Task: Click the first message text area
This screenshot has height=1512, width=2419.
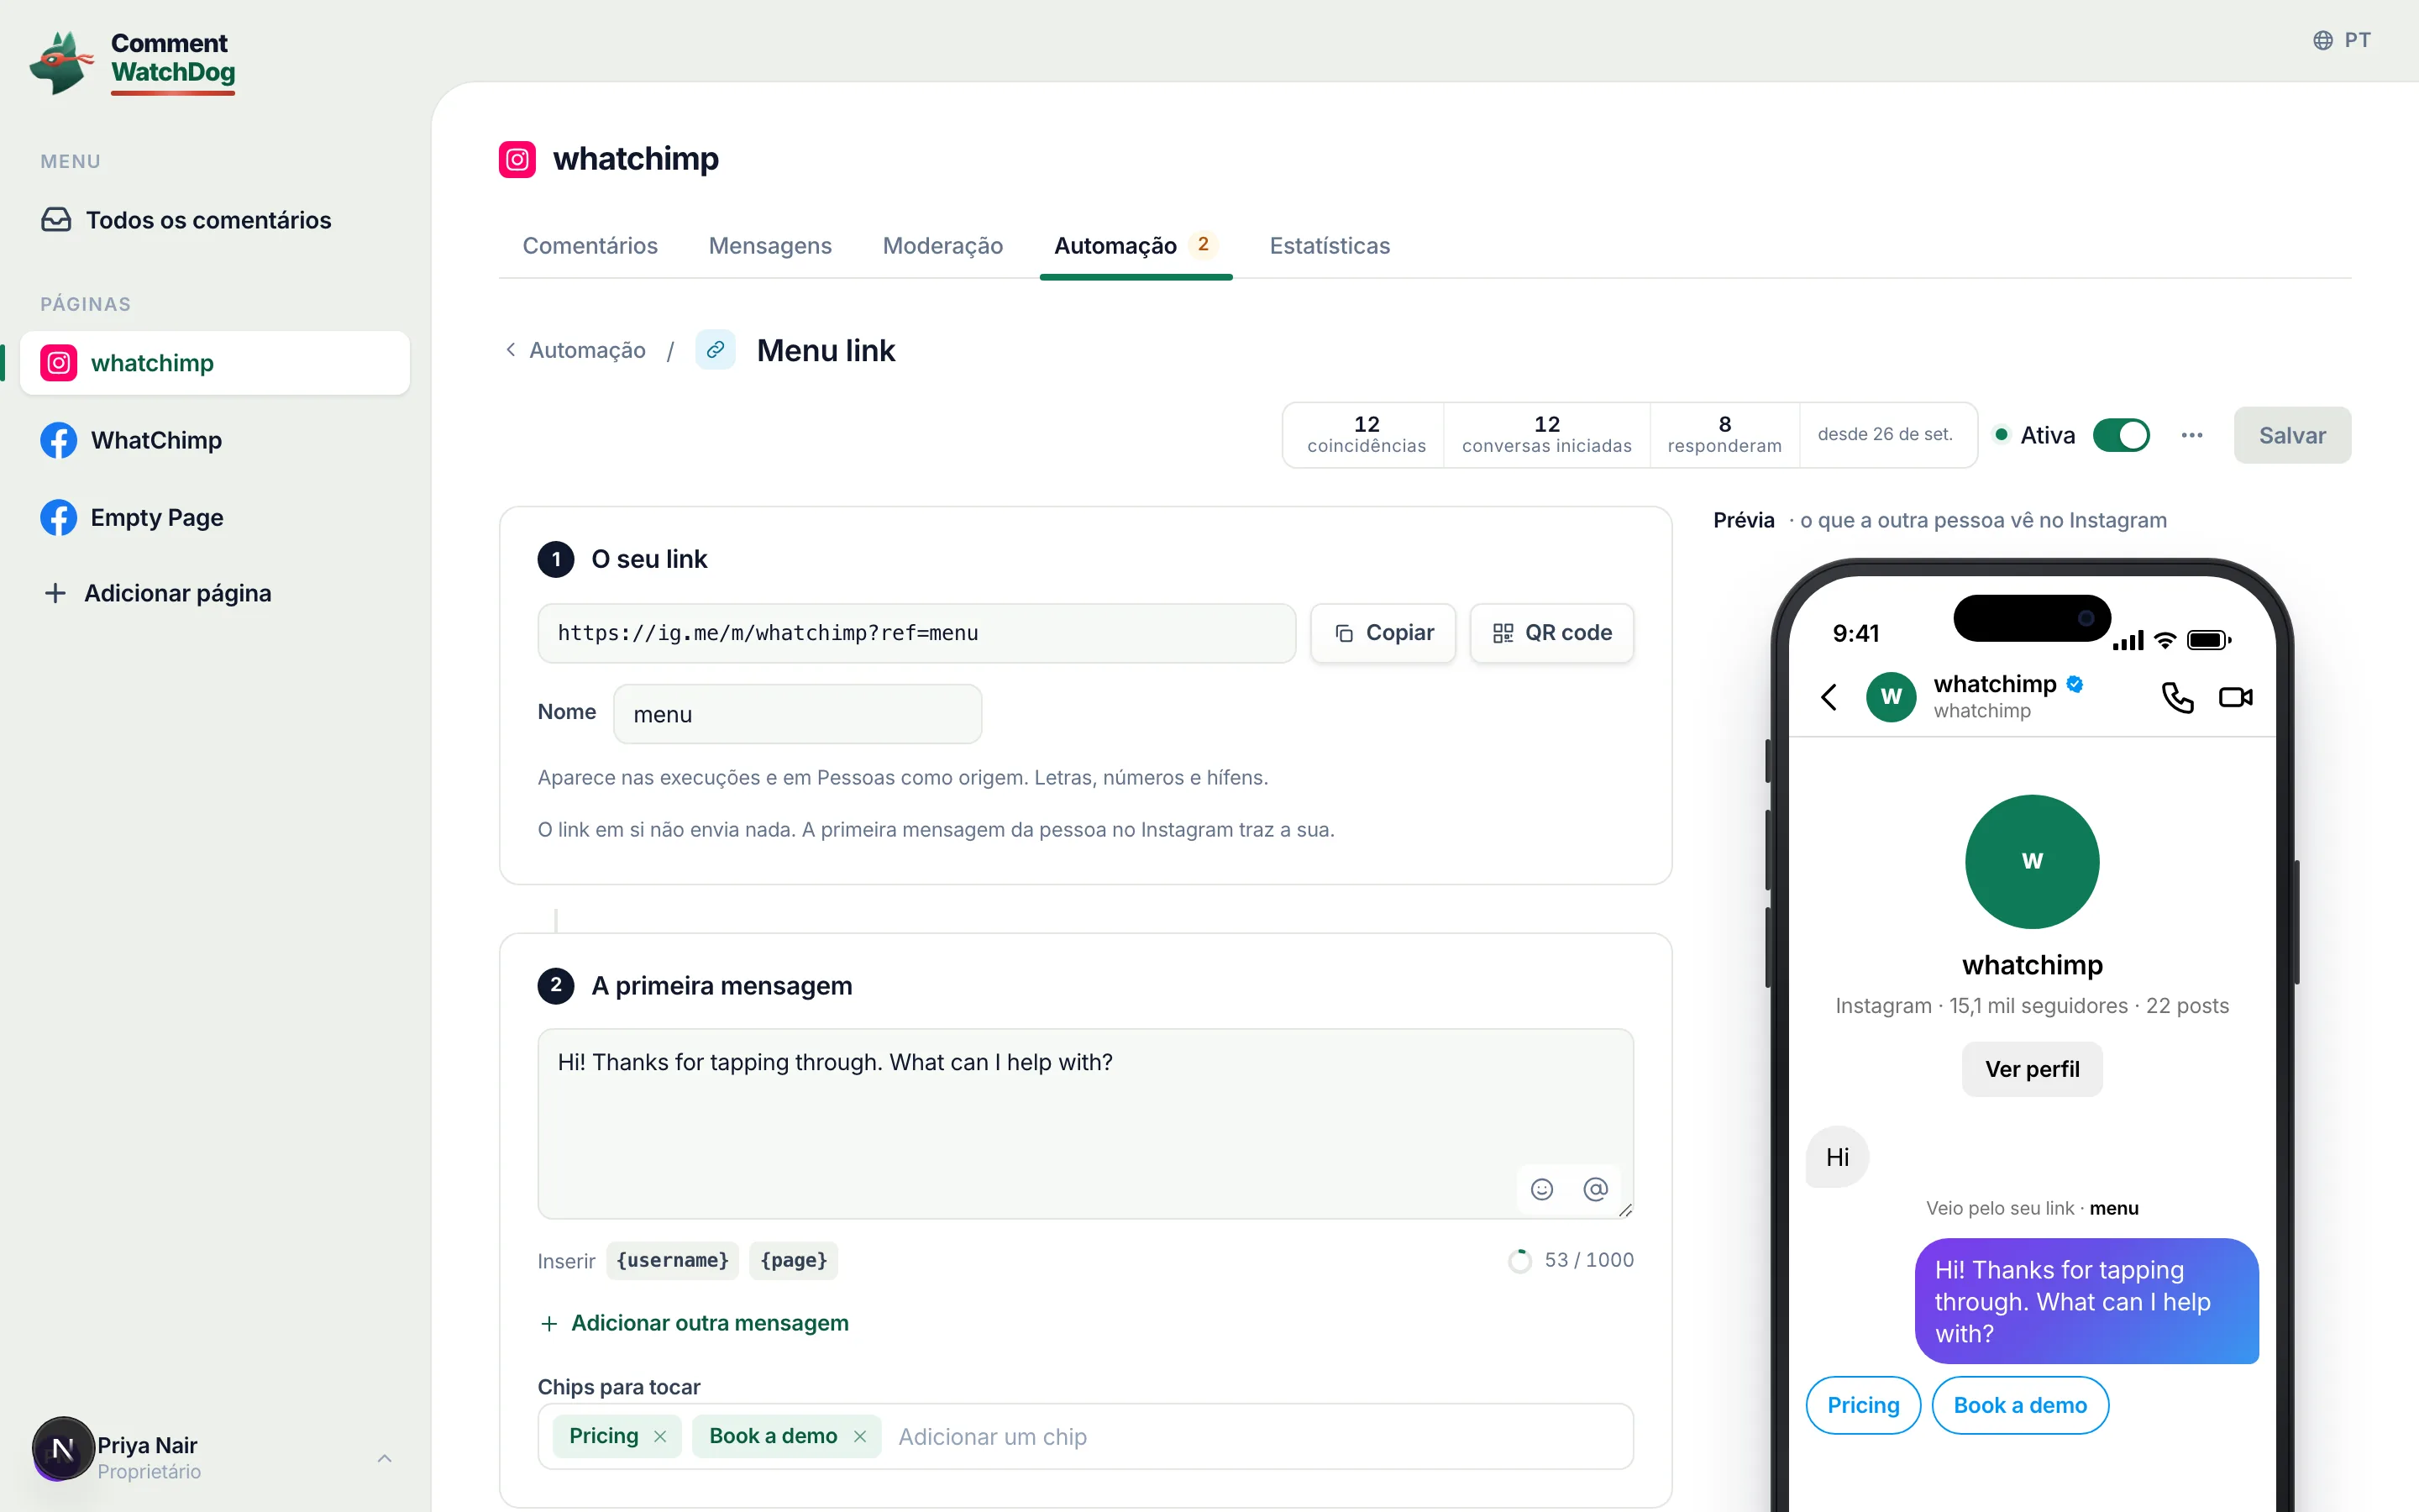Action: pyautogui.click(x=1085, y=1124)
